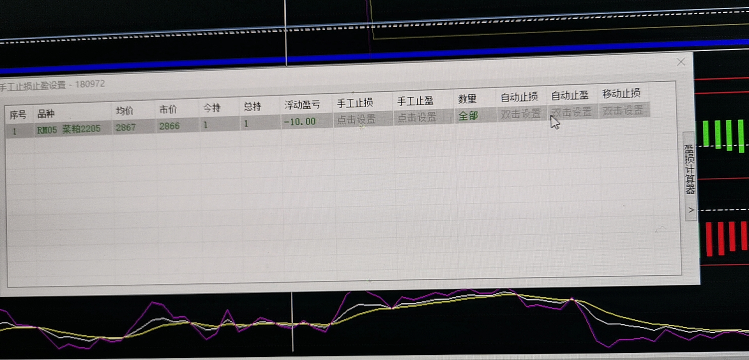
Task: Select the RM05 菜粕2205 position row
Action: 69,129
